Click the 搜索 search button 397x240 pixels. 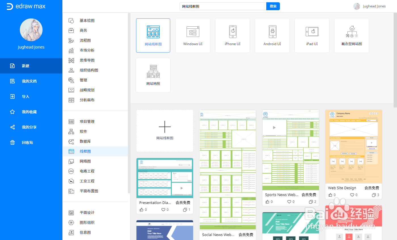coord(273,6)
